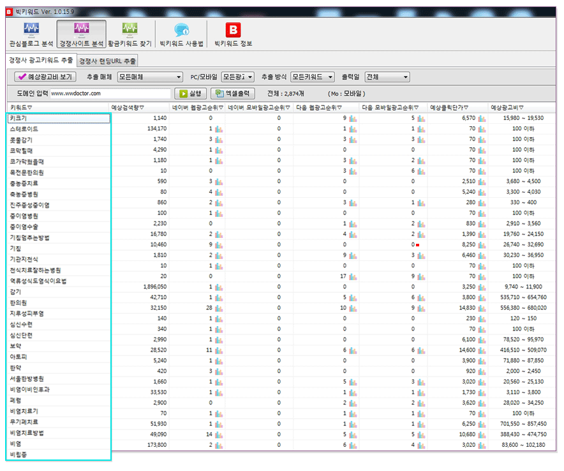564x471 pixels.
Task: Click the chart icon beside click cost 8,250
Action: pos(482,244)
